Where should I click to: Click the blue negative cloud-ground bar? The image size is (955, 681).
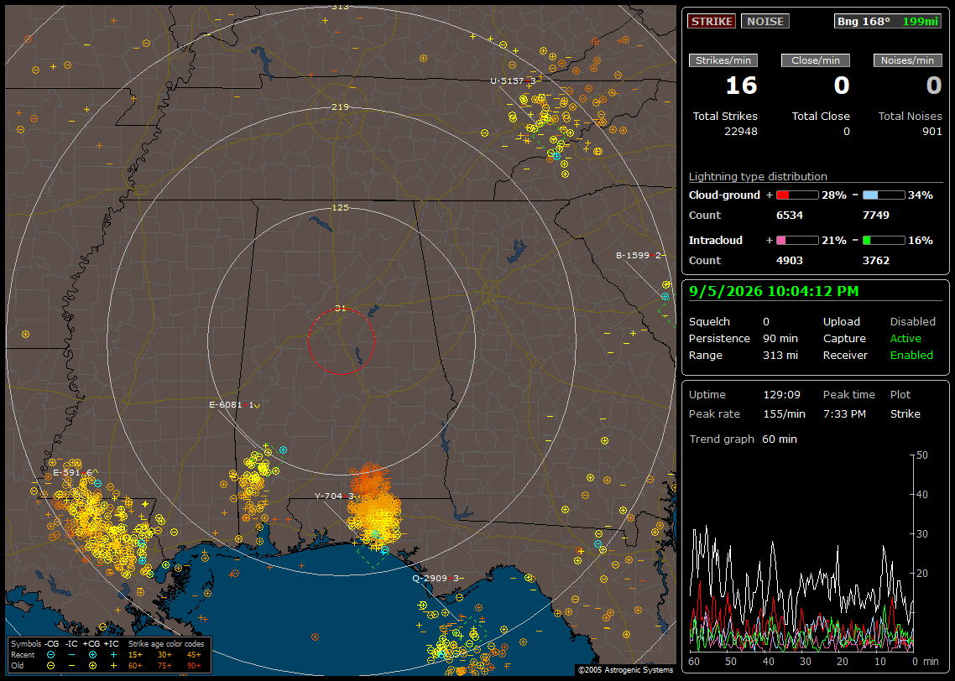[884, 195]
